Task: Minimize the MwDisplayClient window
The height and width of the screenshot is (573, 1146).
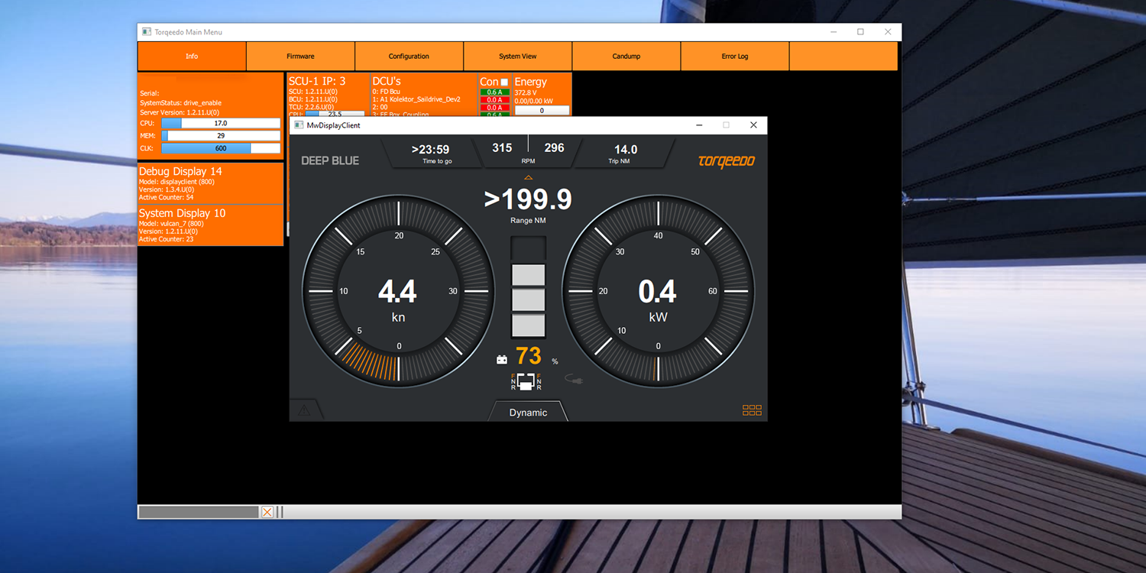Action: click(699, 125)
